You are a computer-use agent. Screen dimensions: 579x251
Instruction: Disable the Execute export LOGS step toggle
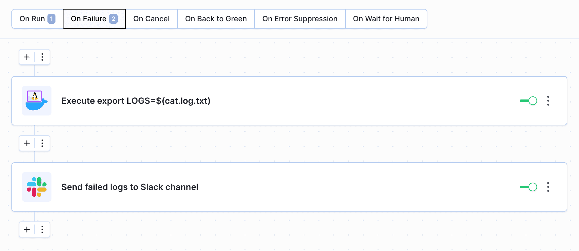point(528,101)
